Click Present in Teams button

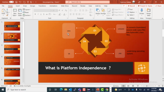(x=145, y=6)
